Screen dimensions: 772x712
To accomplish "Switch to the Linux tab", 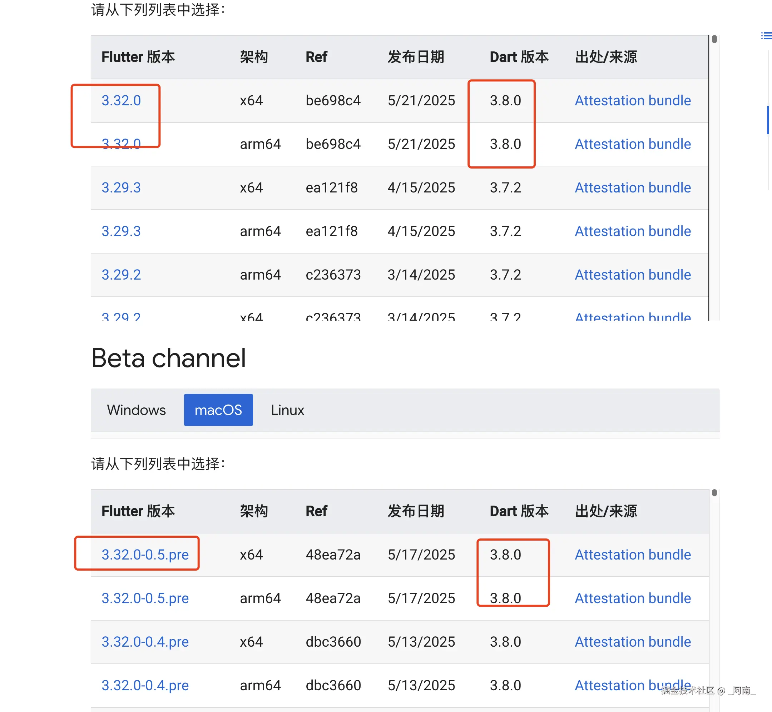I will tap(287, 410).
